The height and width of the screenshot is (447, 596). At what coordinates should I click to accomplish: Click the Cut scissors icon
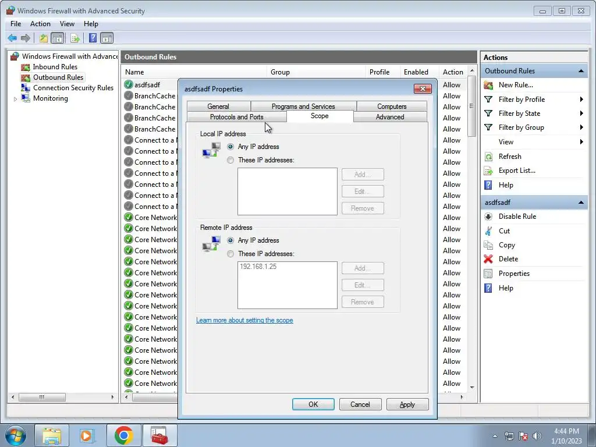488,230
